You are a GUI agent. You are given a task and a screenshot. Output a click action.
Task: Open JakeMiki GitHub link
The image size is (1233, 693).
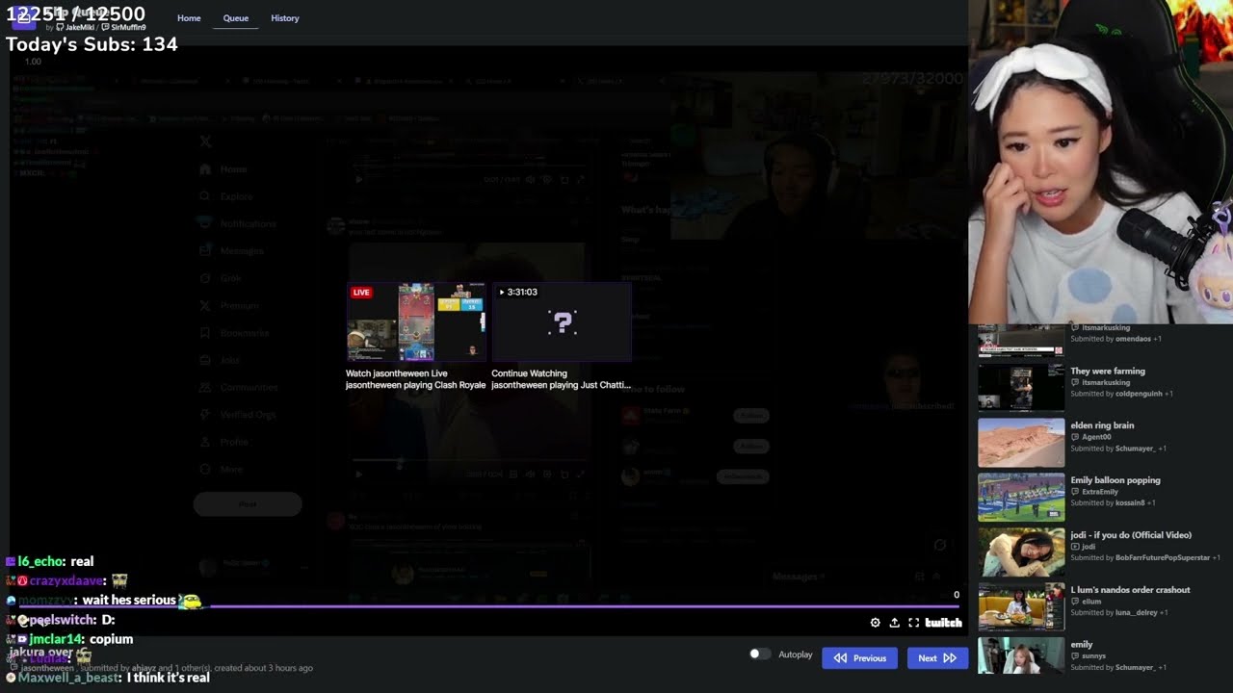75,27
